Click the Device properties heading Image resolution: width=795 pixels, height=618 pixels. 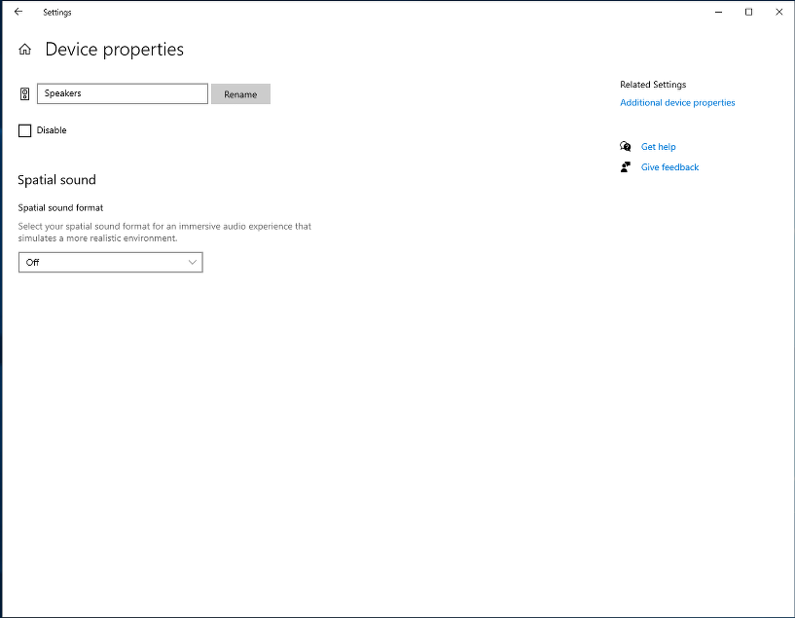click(113, 49)
